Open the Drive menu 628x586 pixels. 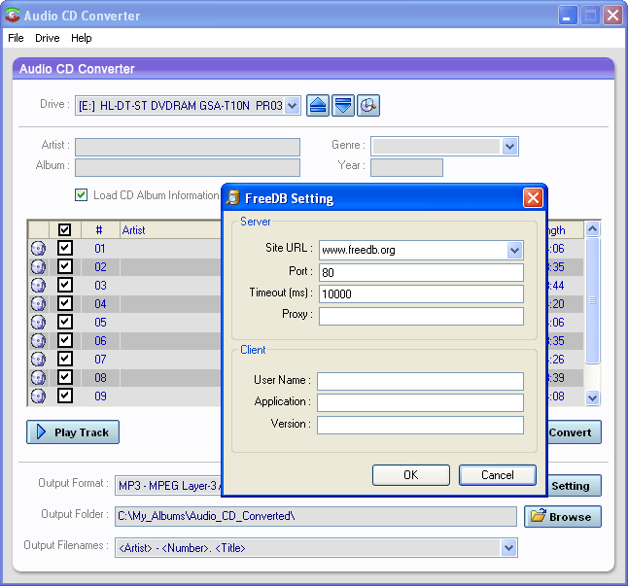coord(48,38)
